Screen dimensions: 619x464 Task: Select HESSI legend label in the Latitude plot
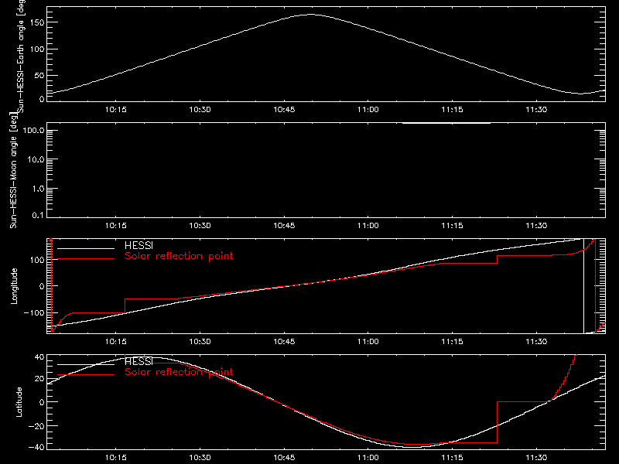139,361
